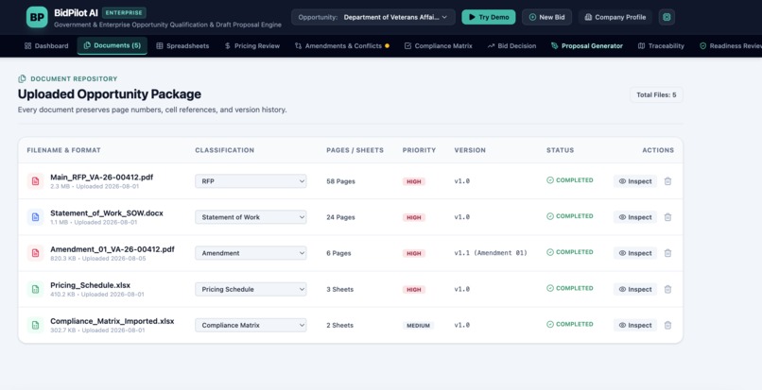Click the Document Repository heading icon
This screenshot has width=762, height=390.
tap(22, 78)
